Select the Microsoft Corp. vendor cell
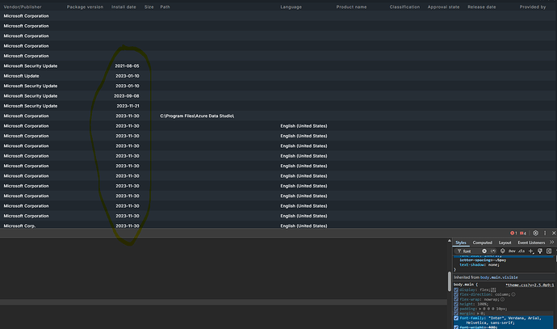This screenshot has width=557, height=329. tap(19, 226)
